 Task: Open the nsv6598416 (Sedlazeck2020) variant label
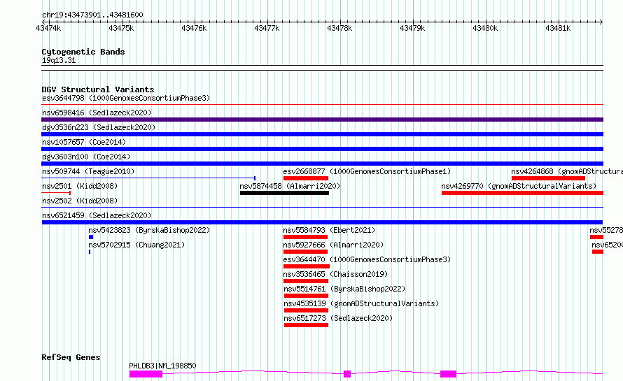coord(97,113)
